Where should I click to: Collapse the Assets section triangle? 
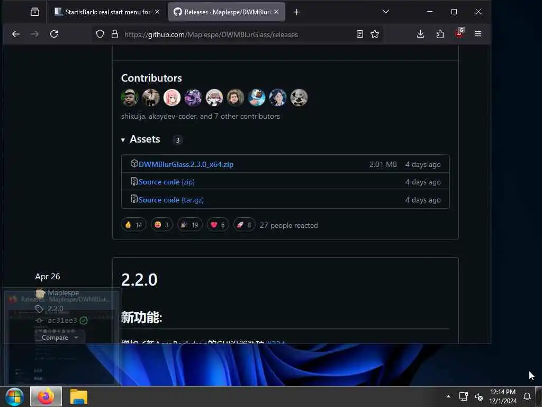(123, 140)
